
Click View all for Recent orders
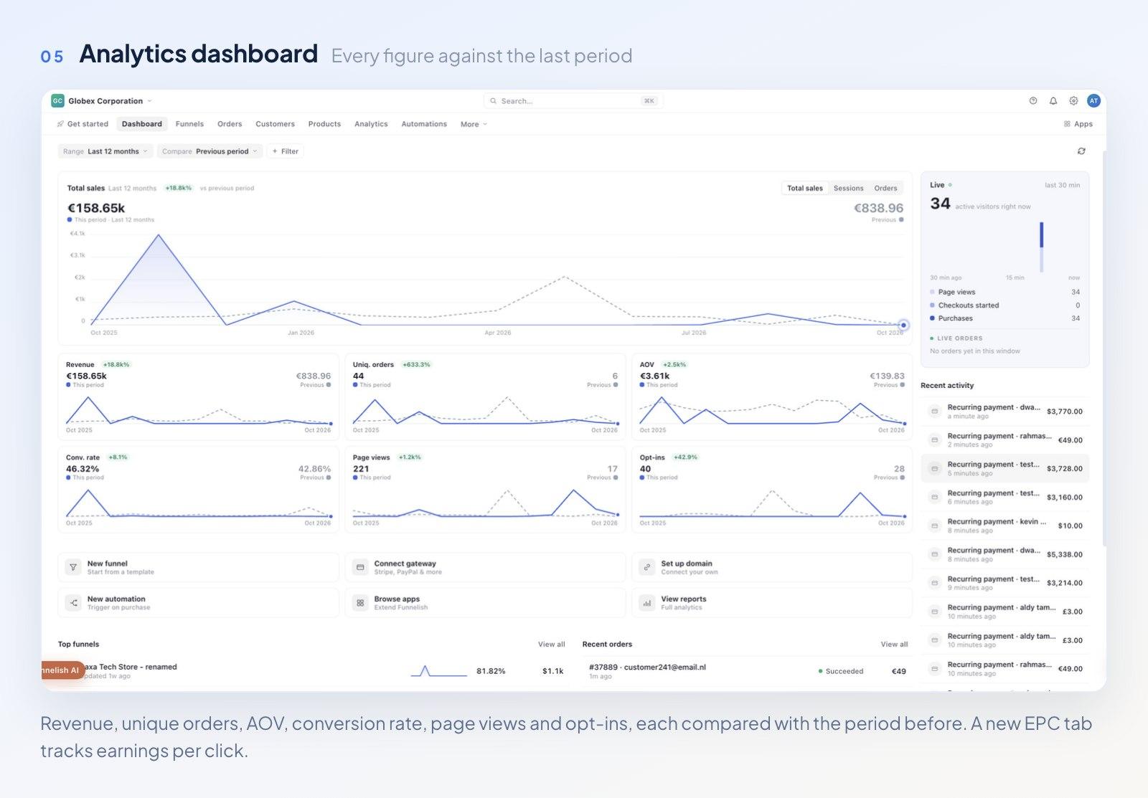[894, 645]
